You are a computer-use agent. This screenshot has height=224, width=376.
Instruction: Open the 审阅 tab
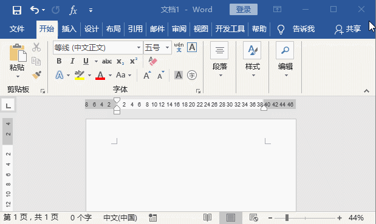[x=179, y=29]
